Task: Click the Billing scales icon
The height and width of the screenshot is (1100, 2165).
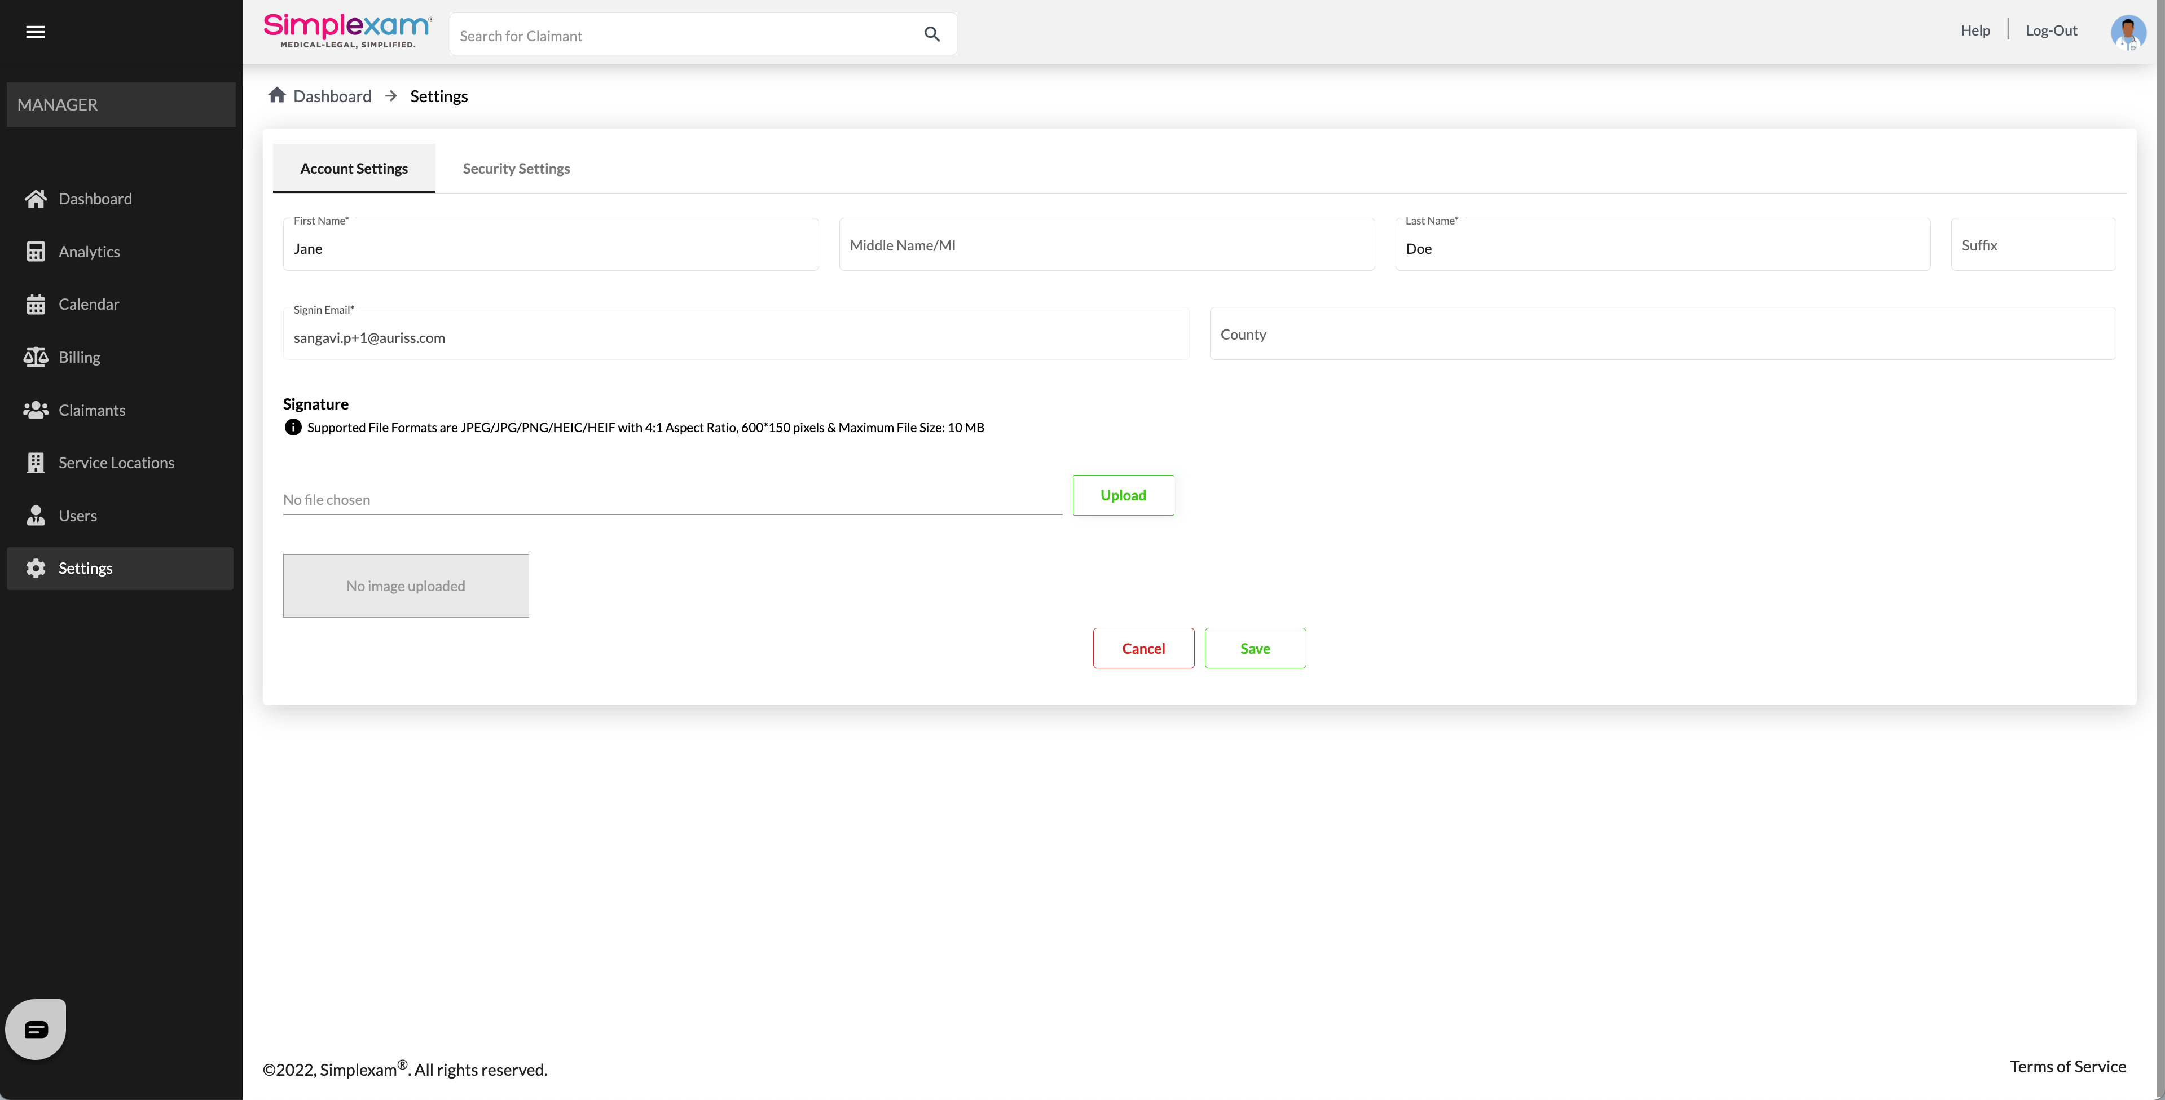Action: pos(36,357)
